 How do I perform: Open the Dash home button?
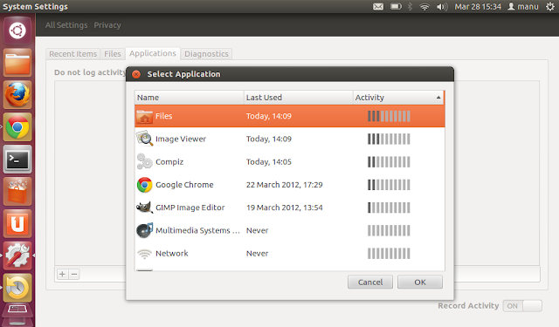point(17,31)
